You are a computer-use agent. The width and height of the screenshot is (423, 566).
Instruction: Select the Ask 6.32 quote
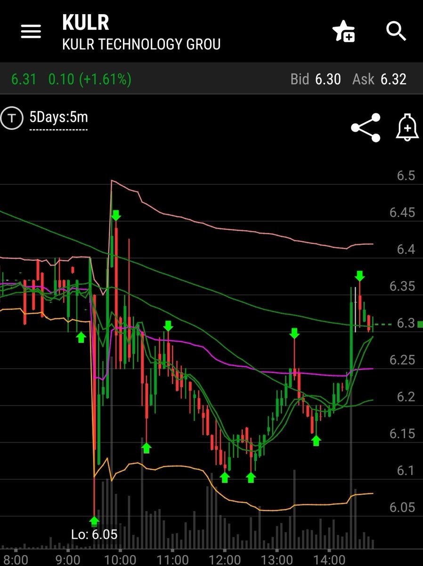(x=379, y=79)
